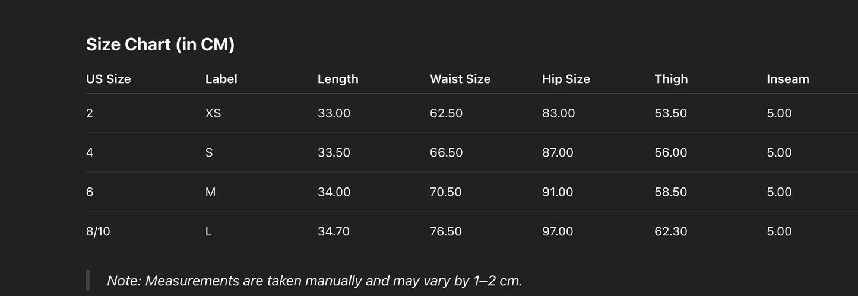Select the Waist Size column header

point(460,79)
